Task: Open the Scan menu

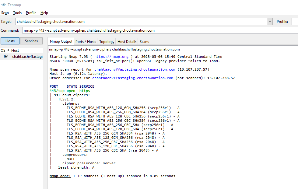Action: (5, 13)
